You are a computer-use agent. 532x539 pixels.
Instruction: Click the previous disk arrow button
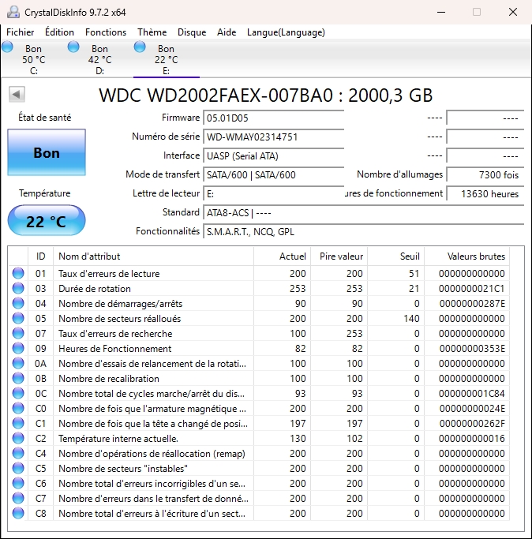coord(16,95)
